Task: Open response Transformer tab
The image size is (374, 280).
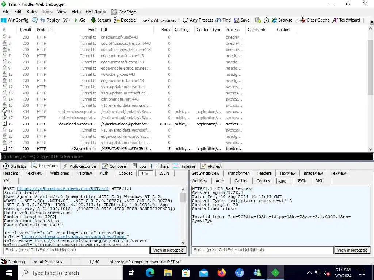Action: [x=238, y=173]
